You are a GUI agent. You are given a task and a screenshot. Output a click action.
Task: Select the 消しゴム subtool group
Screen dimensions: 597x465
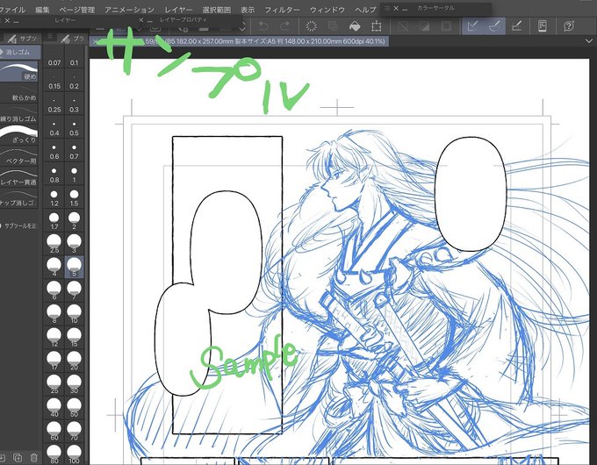tap(20, 52)
